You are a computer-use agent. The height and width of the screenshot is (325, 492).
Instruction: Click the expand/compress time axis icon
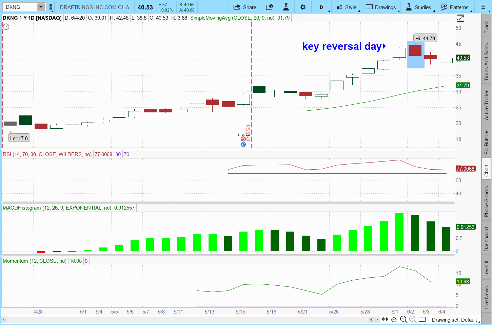point(385,319)
